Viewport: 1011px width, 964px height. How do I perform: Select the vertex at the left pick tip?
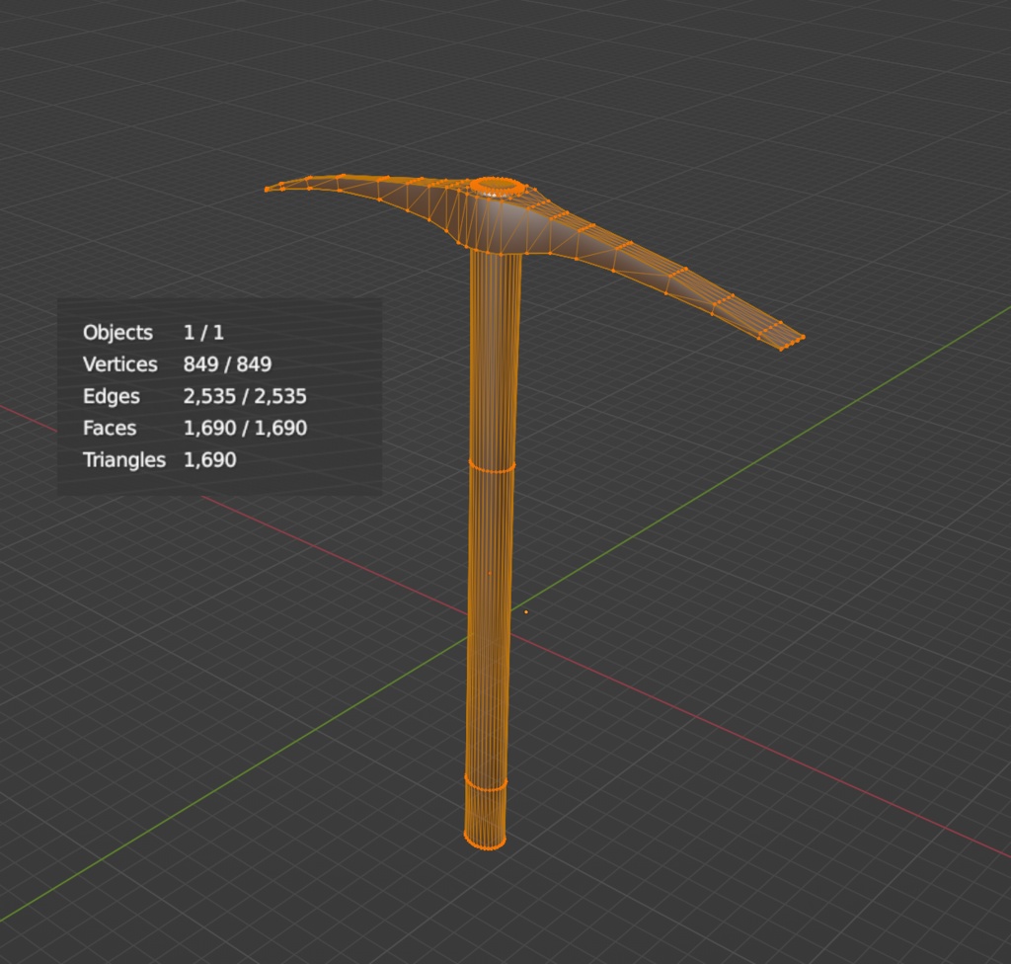(x=268, y=188)
